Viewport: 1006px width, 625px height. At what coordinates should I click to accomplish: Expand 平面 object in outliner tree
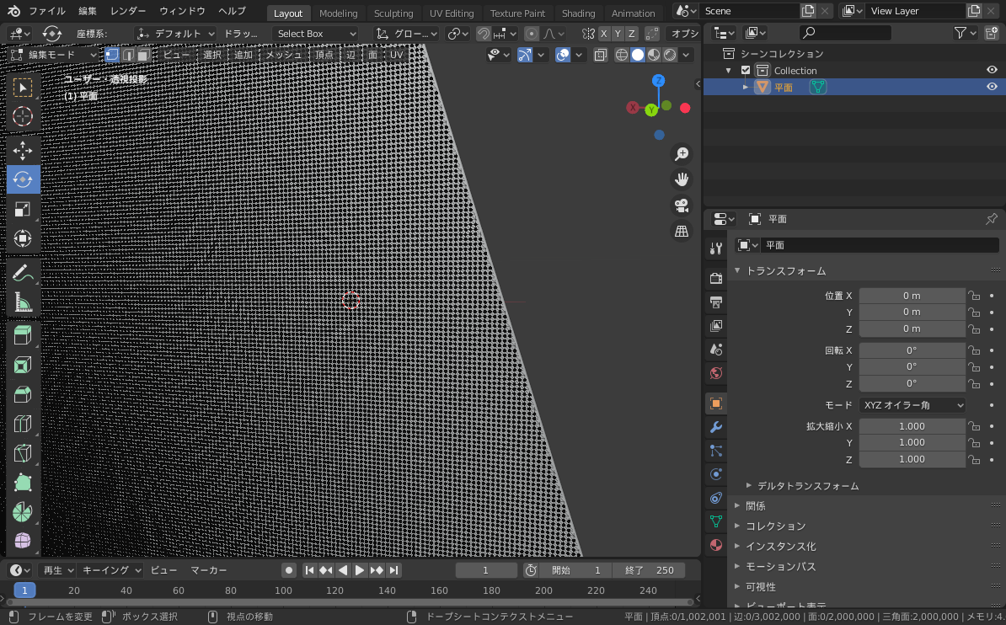coord(746,87)
